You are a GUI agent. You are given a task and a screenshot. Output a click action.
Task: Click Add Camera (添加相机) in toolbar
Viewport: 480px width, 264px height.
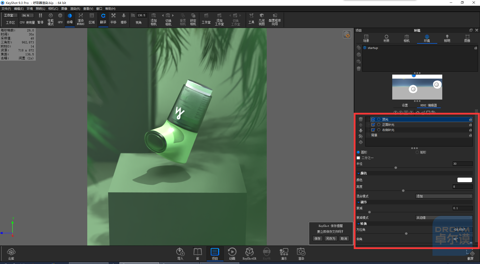(154, 19)
